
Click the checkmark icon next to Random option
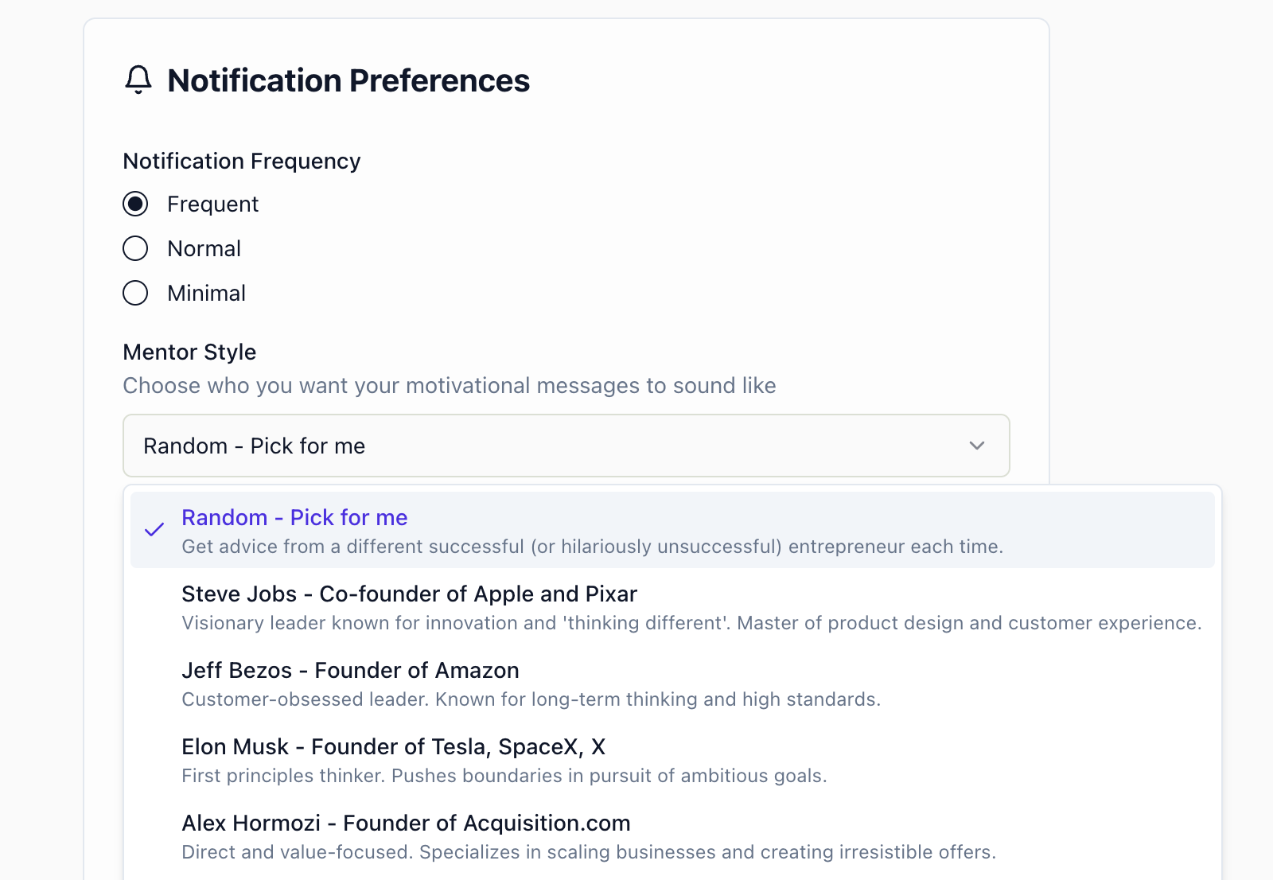(154, 530)
